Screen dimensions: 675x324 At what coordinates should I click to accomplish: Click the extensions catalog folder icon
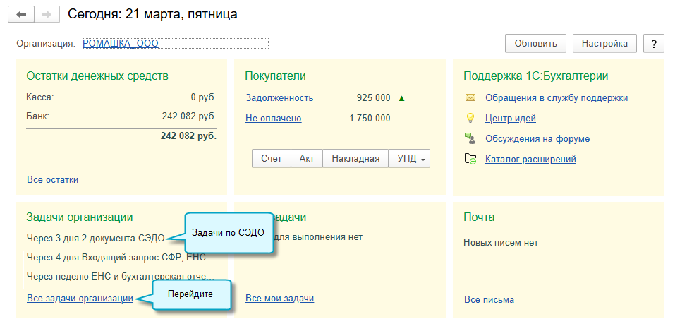point(470,160)
